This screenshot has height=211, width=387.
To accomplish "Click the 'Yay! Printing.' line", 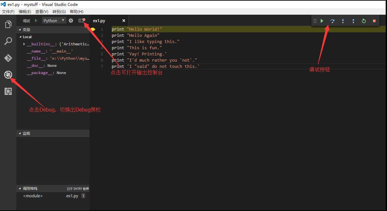I will (x=139, y=54).
